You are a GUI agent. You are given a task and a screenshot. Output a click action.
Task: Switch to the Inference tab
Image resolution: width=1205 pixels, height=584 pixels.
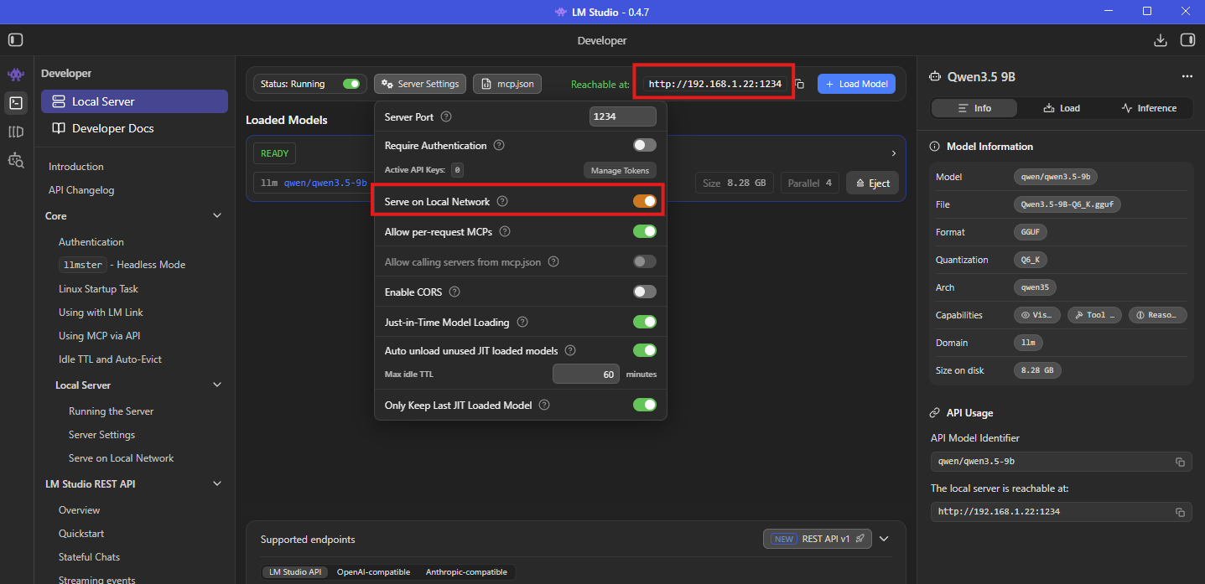coord(1148,108)
